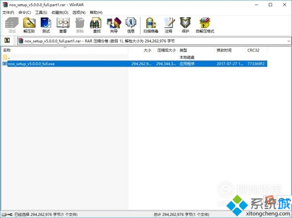Image resolution: width=292 pixels, height=218 pixels.
Task: Click the Protect (保护) shield icon
Action: [185, 25]
